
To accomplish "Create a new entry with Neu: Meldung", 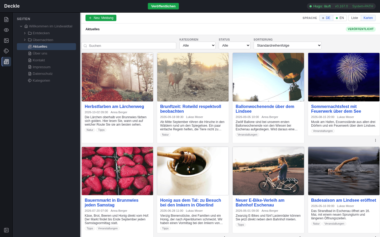I will click(x=101, y=18).
